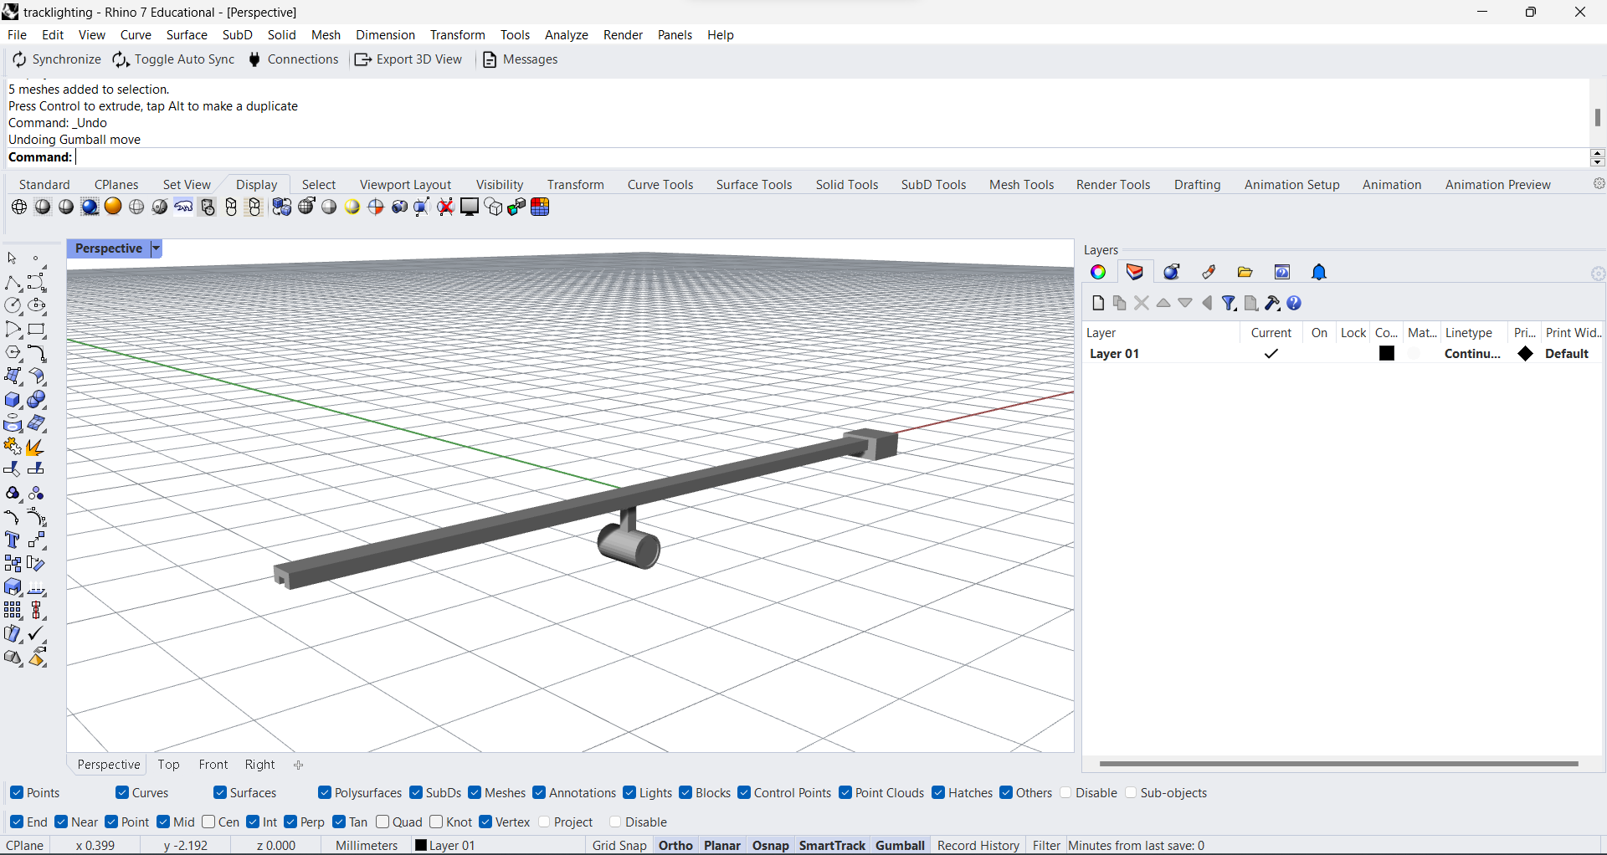Create a new layer with the page icon
Screen dimensions: 1607x855
coord(1098,303)
